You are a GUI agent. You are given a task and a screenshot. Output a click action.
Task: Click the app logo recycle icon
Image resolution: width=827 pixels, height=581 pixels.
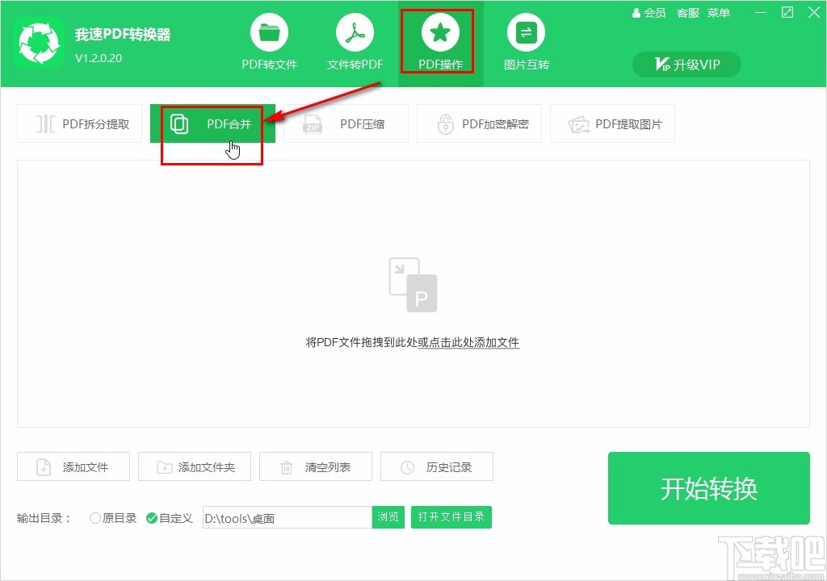(x=39, y=42)
